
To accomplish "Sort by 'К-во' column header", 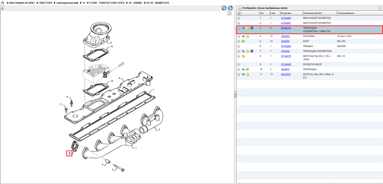I will coord(274,13).
